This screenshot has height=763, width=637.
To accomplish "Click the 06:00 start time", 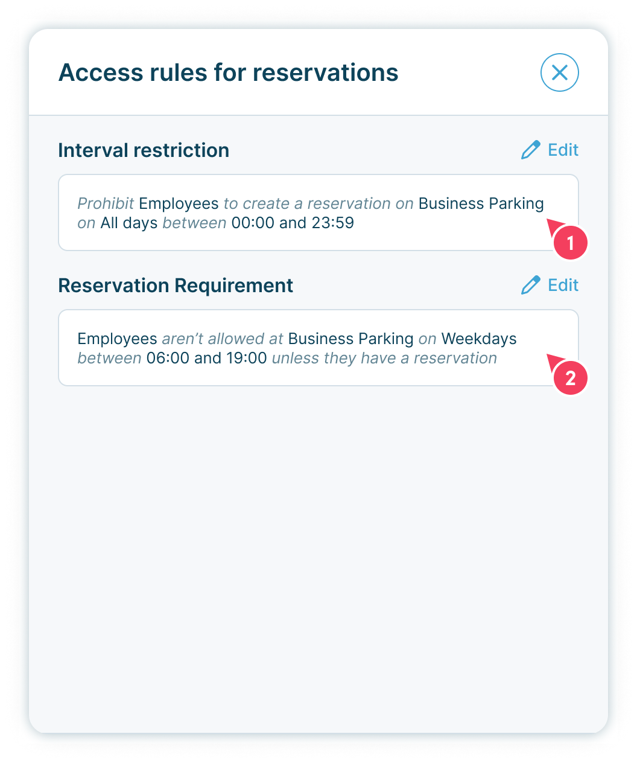I will click(168, 358).
